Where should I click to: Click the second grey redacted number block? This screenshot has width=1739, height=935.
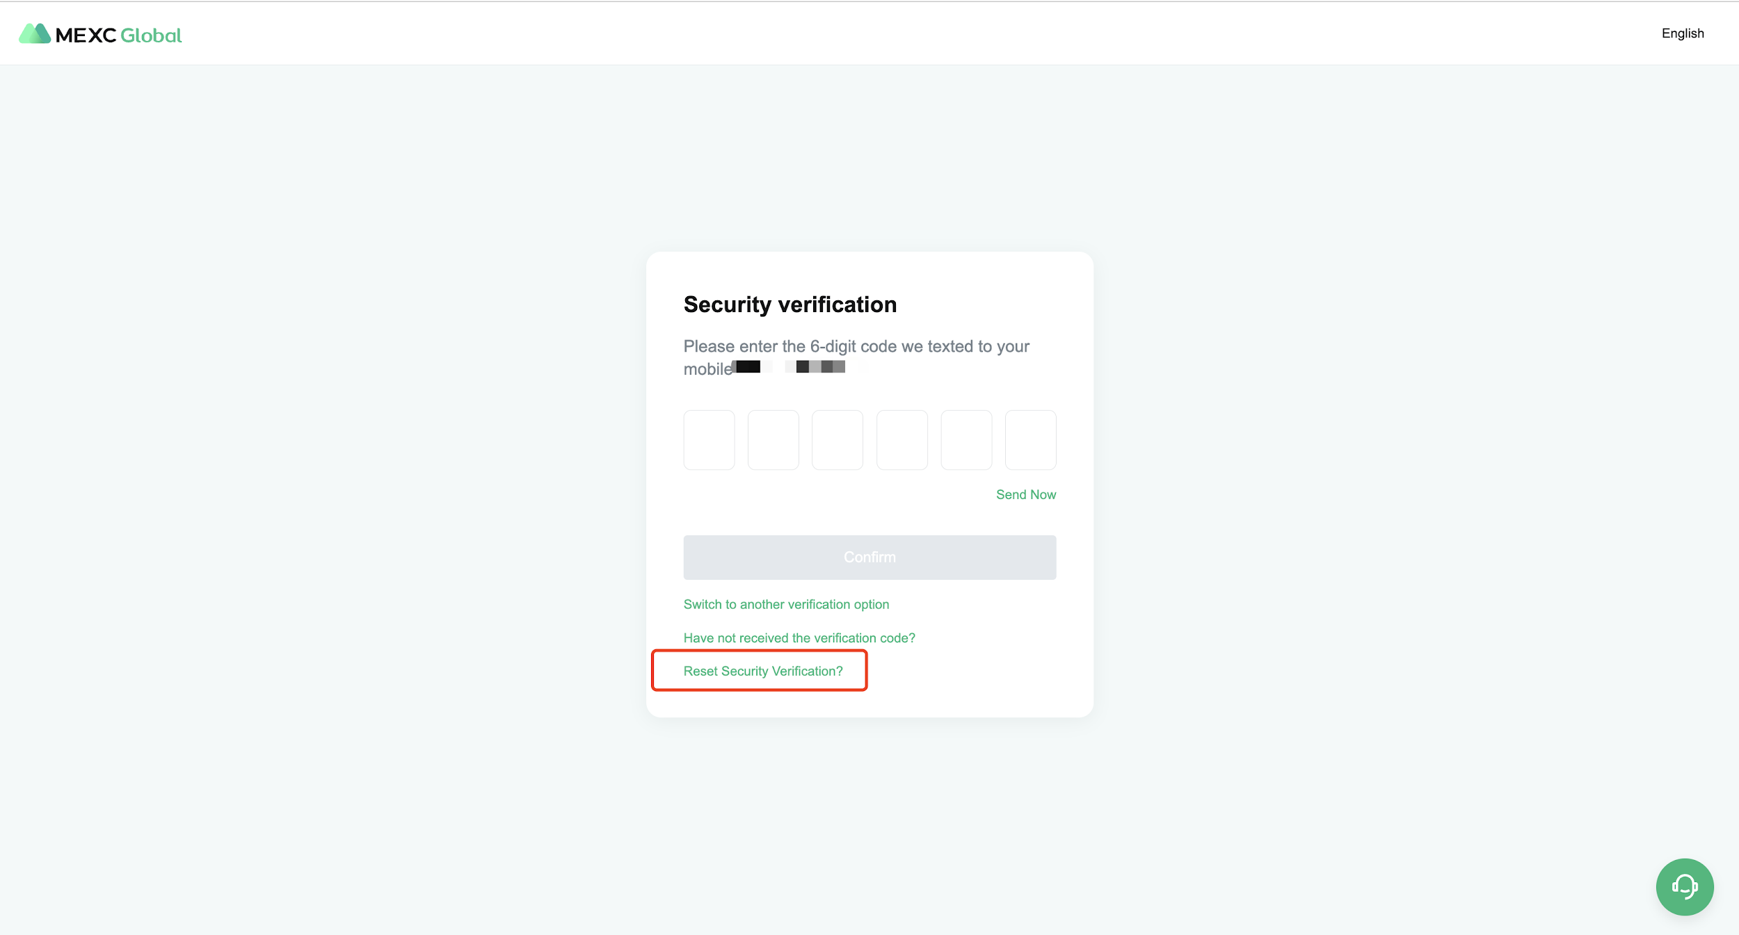[x=820, y=366]
